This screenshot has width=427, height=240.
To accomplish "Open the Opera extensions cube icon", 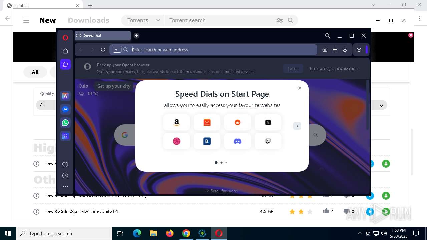I will (359, 50).
